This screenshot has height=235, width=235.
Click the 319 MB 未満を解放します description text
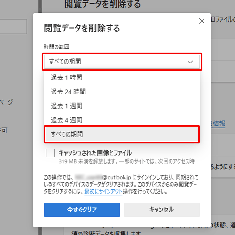point(126,161)
